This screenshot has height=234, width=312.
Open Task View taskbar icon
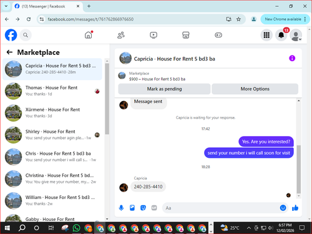click(x=51, y=228)
